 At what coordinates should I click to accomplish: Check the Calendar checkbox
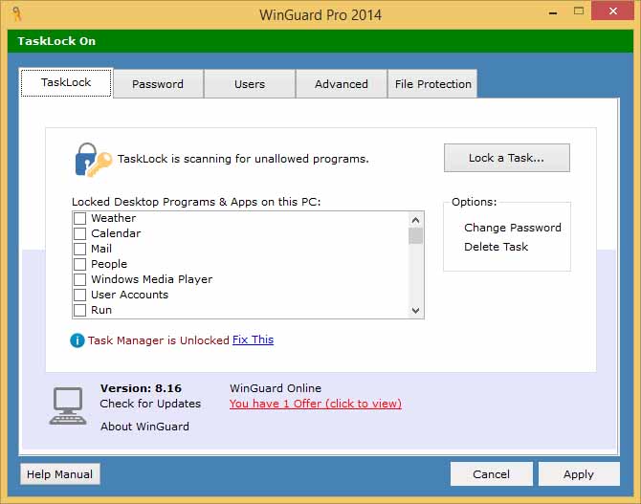(79, 233)
